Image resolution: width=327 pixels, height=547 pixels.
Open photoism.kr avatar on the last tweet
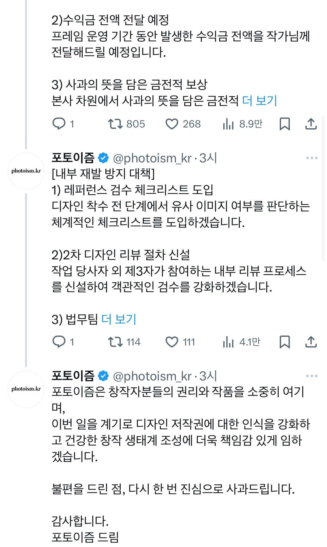(26, 389)
